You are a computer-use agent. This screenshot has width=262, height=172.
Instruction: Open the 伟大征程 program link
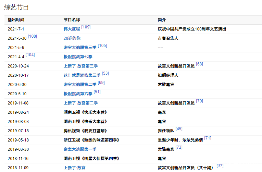pyautogui.click(x=72, y=29)
